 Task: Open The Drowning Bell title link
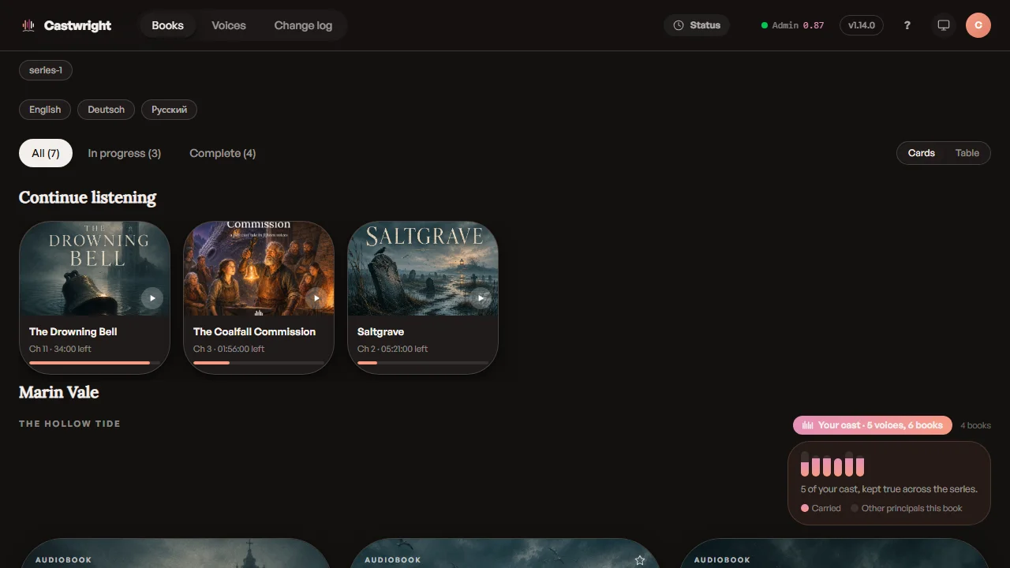pyautogui.click(x=73, y=332)
